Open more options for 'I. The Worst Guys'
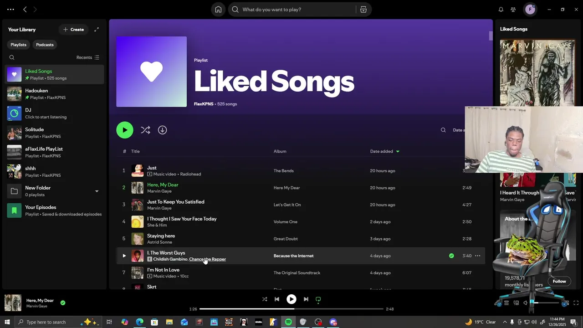This screenshot has width=583, height=328. point(478,256)
